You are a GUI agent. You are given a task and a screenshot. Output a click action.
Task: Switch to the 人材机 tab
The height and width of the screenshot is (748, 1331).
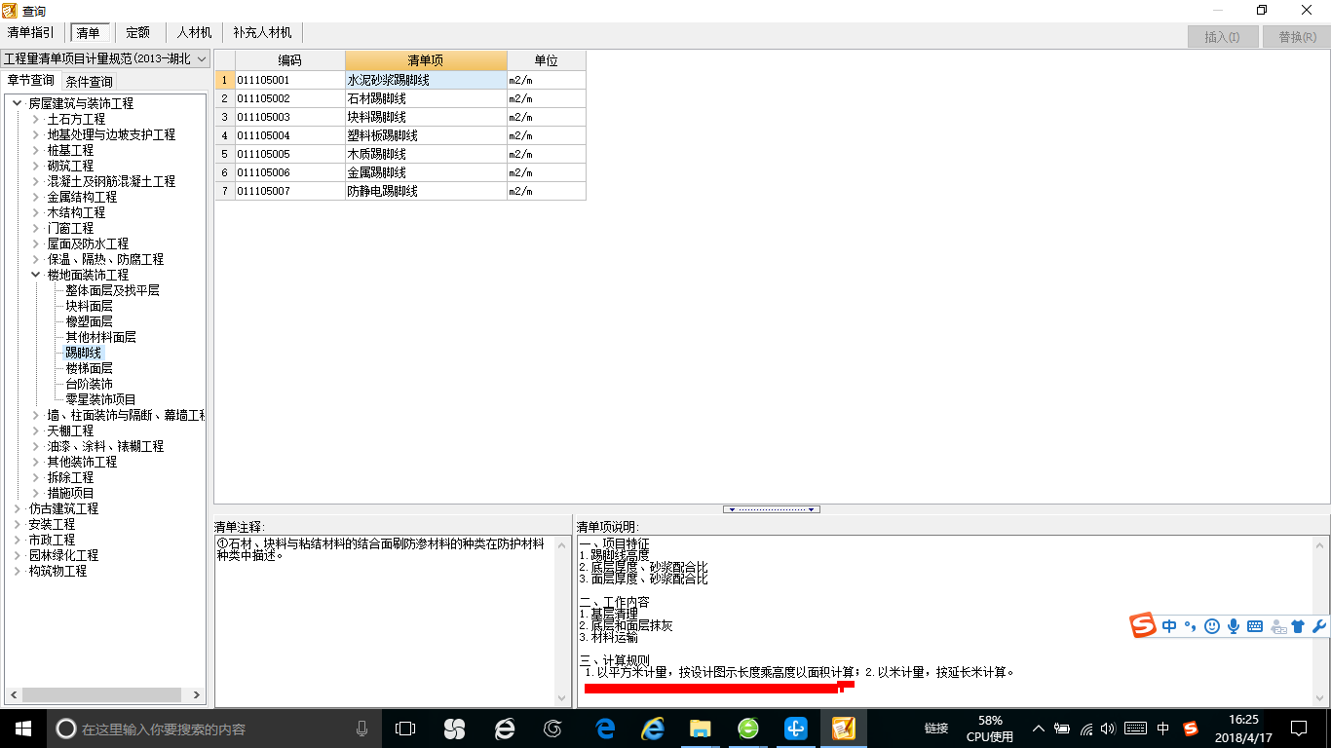click(194, 33)
